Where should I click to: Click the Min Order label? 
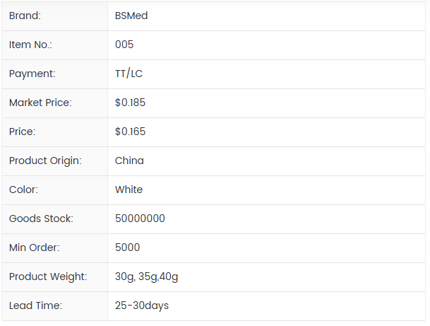tap(34, 248)
